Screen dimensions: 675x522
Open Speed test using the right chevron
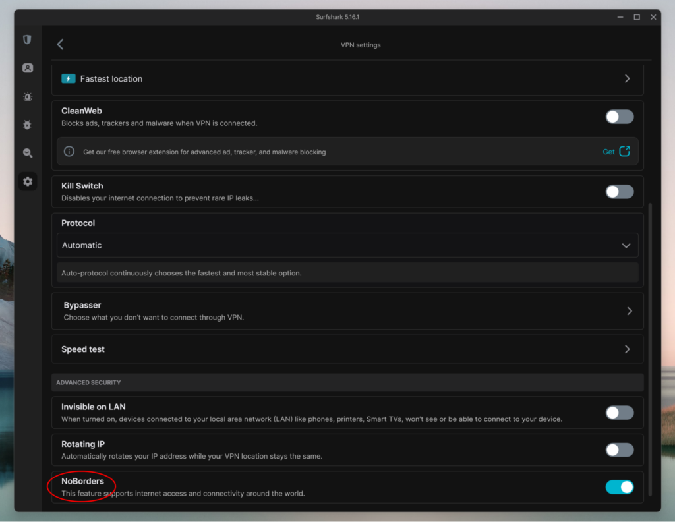[628, 349]
